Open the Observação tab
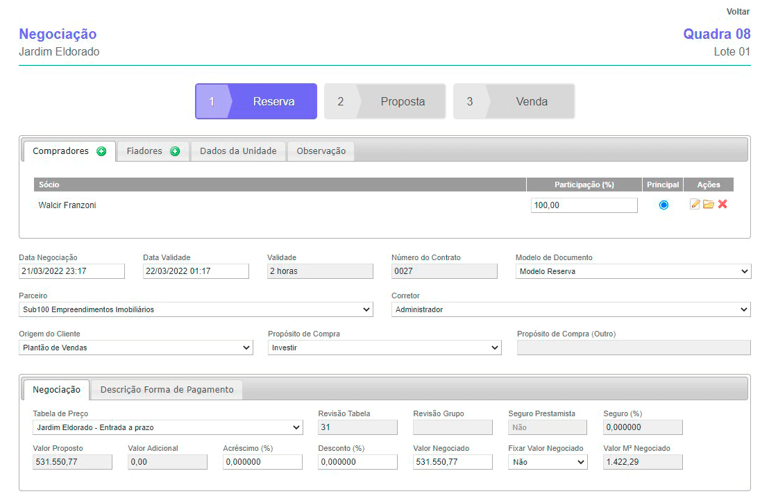Screen dimensions: 769x496 click(x=321, y=151)
